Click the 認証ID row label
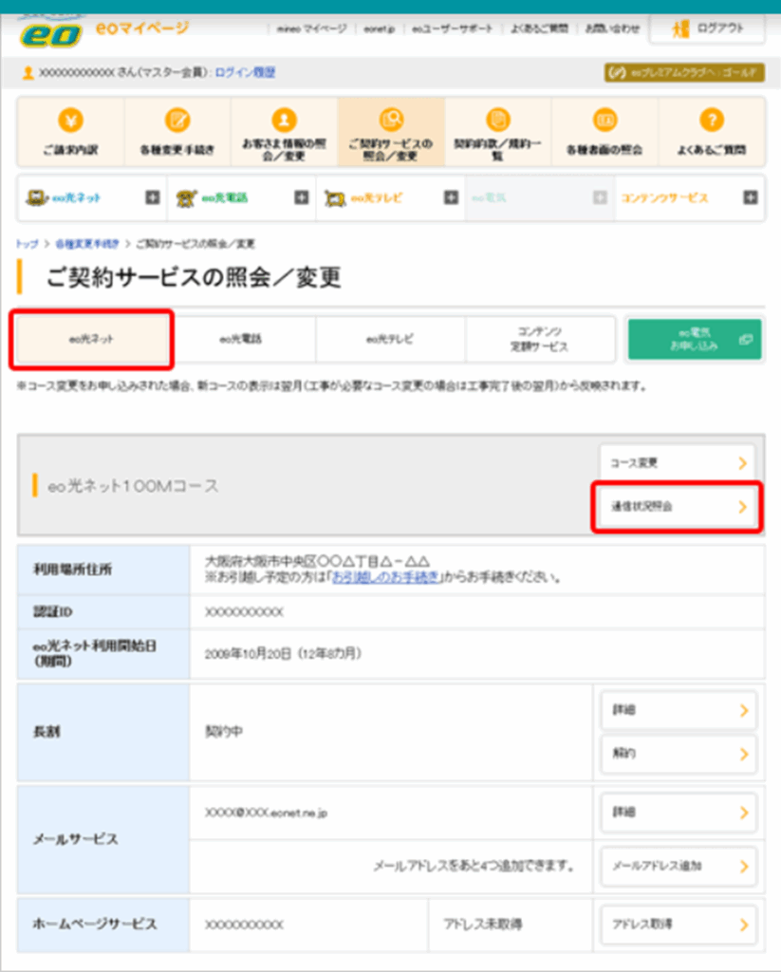 click(x=53, y=612)
